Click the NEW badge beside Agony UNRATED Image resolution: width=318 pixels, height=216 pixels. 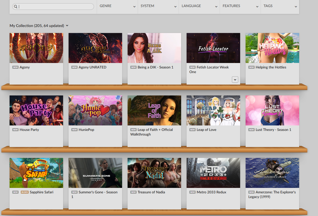tap(74, 67)
